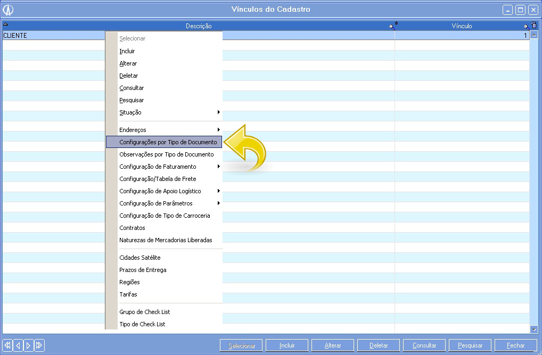Open the grid options icon at top-right corner
This screenshot has height=355, width=542.
point(534,25)
